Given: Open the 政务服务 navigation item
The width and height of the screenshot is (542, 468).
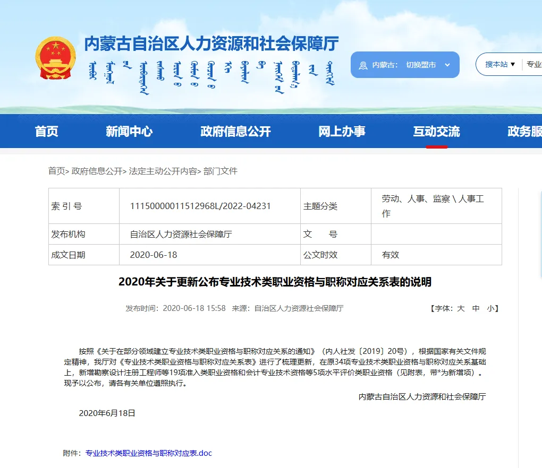Looking at the screenshot, I should click(527, 131).
